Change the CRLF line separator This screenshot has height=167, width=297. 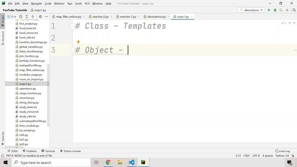point(246,156)
